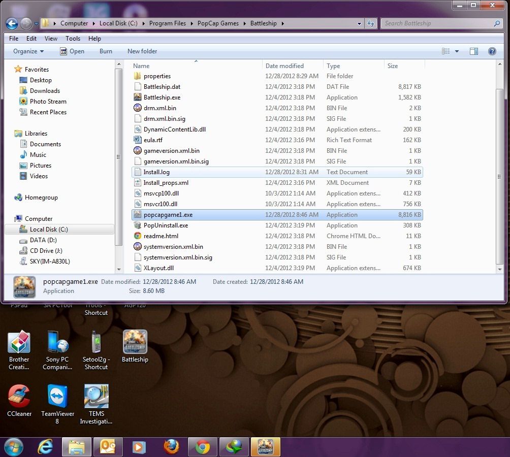Expand the recent pages dropdown arrow
Screen dimensions: 510x457
point(36,23)
